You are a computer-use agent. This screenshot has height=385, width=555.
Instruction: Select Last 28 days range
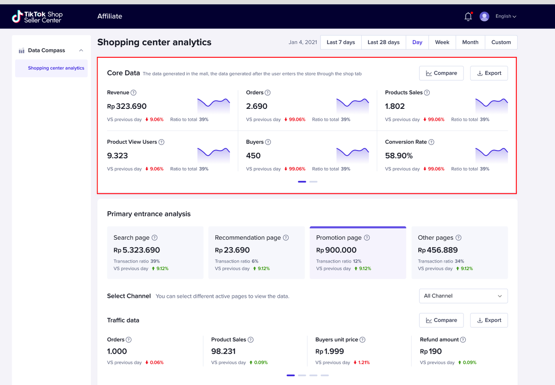click(383, 42)
